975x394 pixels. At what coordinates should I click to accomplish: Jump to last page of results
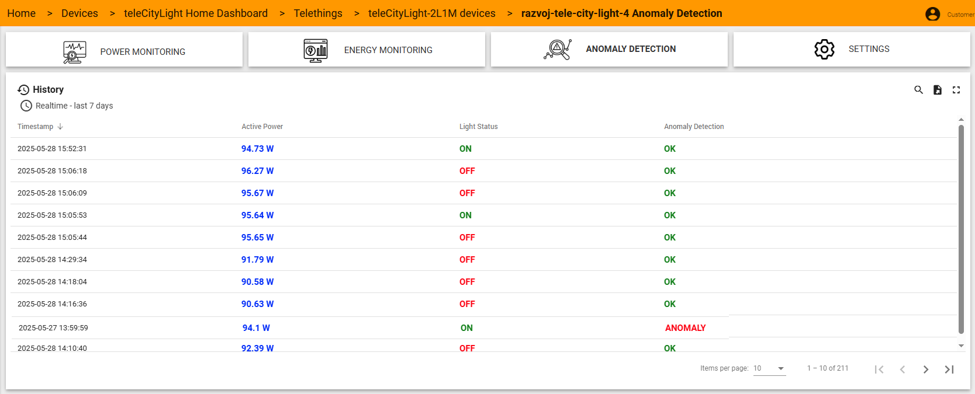pos(949,369)
